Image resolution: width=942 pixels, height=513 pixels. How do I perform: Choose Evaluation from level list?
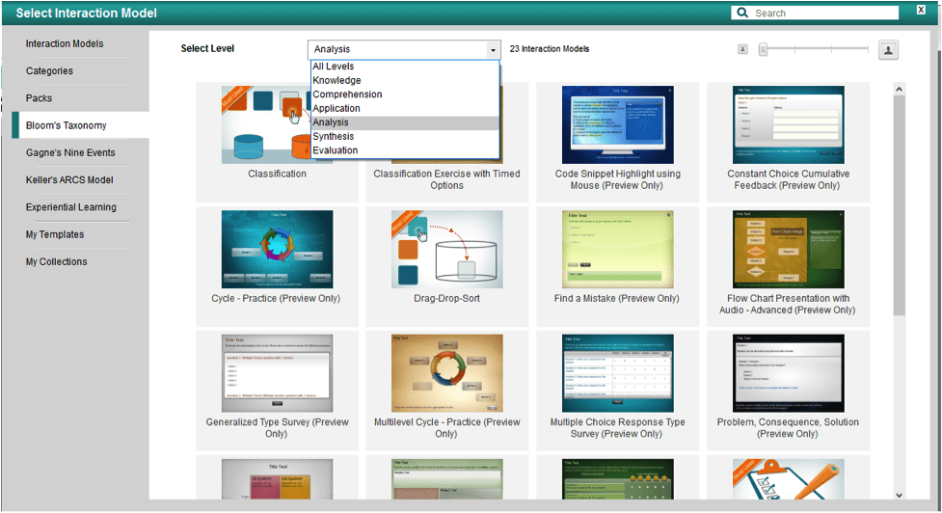coord(405,150)
